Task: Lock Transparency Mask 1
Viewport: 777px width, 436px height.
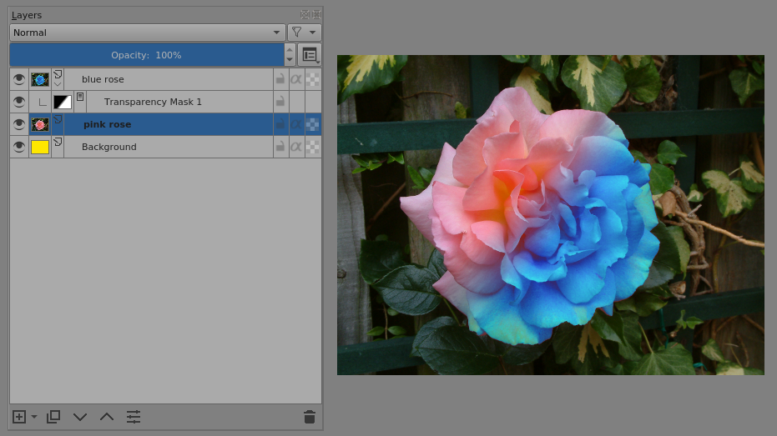Action: (280, 102)
